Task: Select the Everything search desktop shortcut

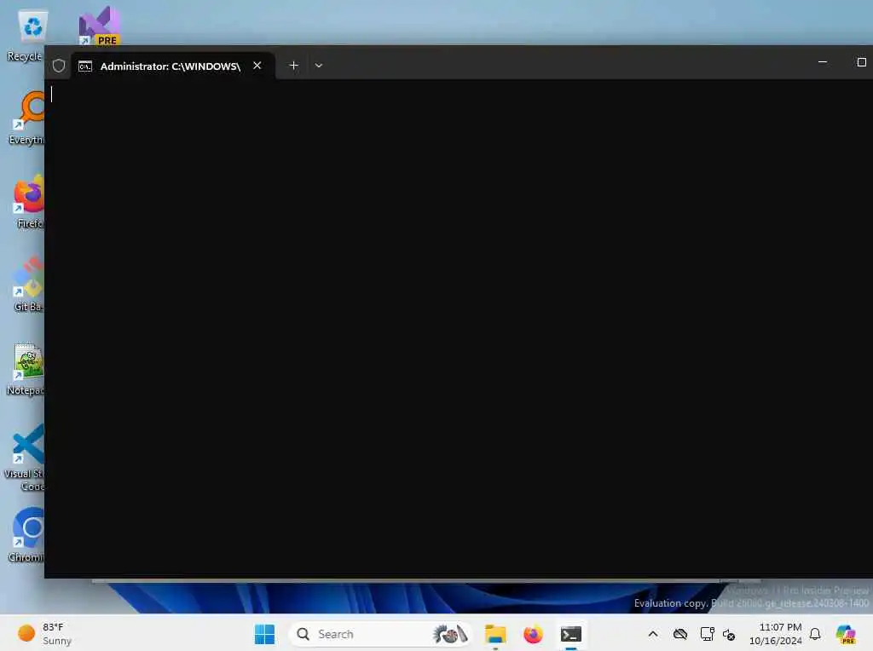Action: click(x=26, y=118)
